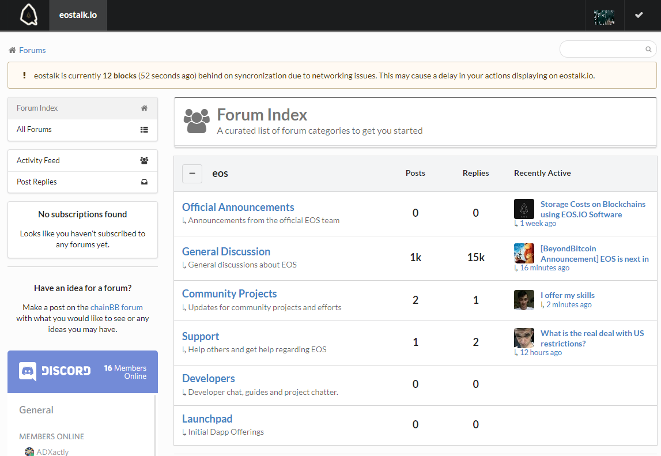Click the eostalk logo icon

29,15
